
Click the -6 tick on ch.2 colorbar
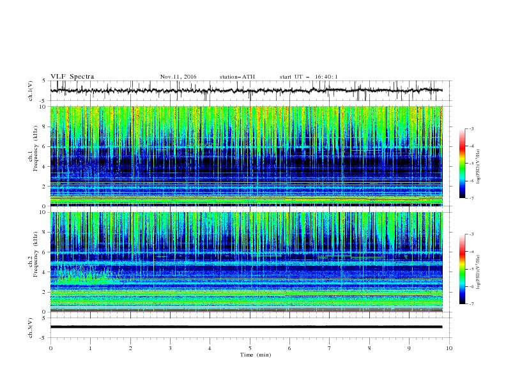pos(471,286)
